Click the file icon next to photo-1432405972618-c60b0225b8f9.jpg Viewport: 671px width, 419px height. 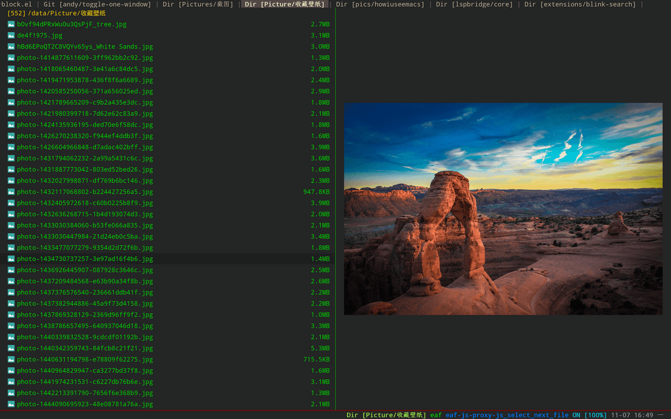pos(11,203)
